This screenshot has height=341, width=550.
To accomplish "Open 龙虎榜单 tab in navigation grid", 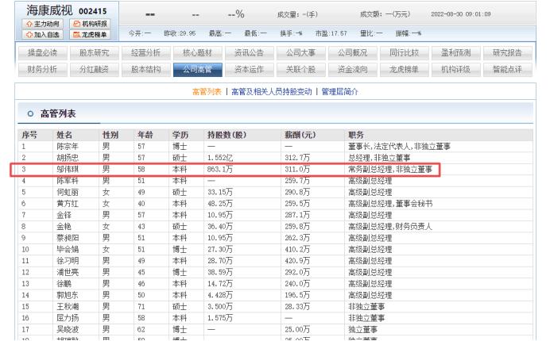I will pos(404,69).
